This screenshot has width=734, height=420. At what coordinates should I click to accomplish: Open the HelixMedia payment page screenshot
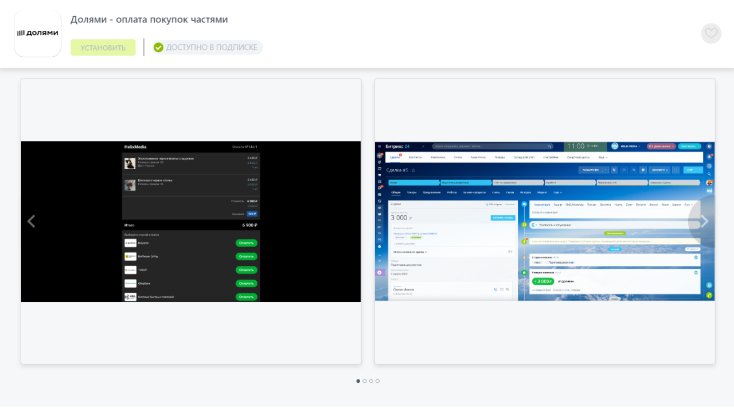pyautogui.click(x=191, y=221)
